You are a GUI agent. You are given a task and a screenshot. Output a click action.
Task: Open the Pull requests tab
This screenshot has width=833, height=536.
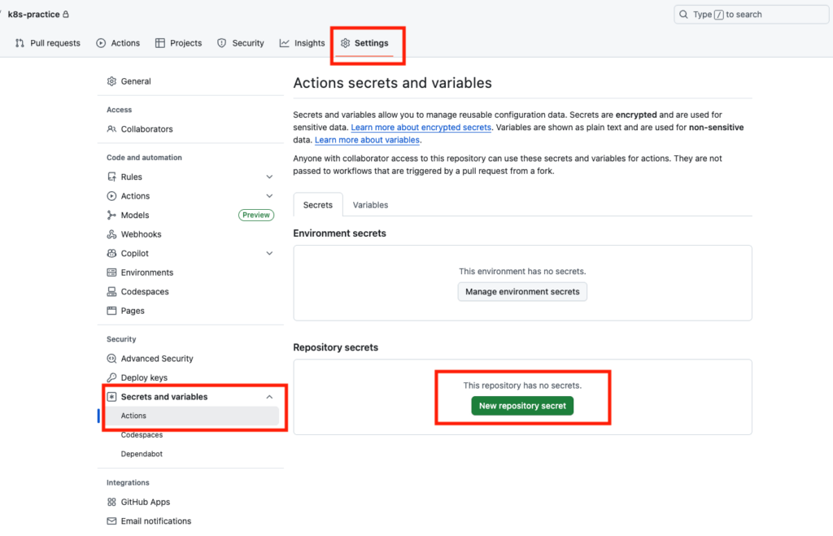point(48,43)
